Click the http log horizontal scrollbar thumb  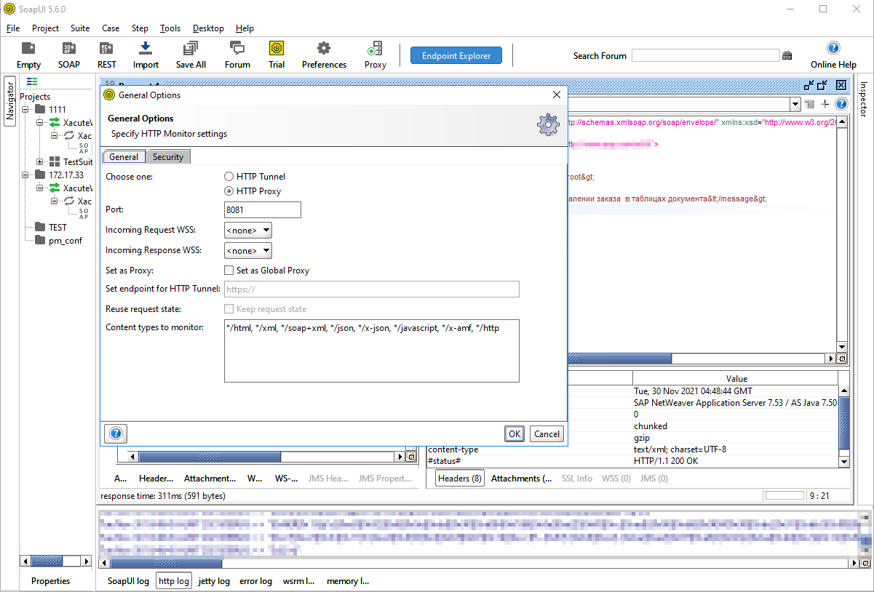(166, 564)
